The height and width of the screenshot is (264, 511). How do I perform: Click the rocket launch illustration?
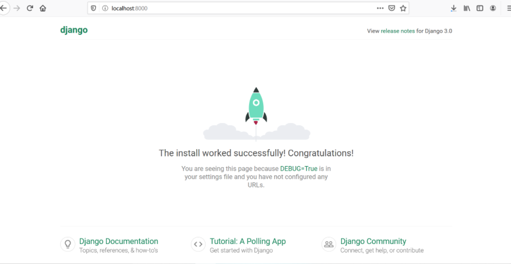pos(256,114)
